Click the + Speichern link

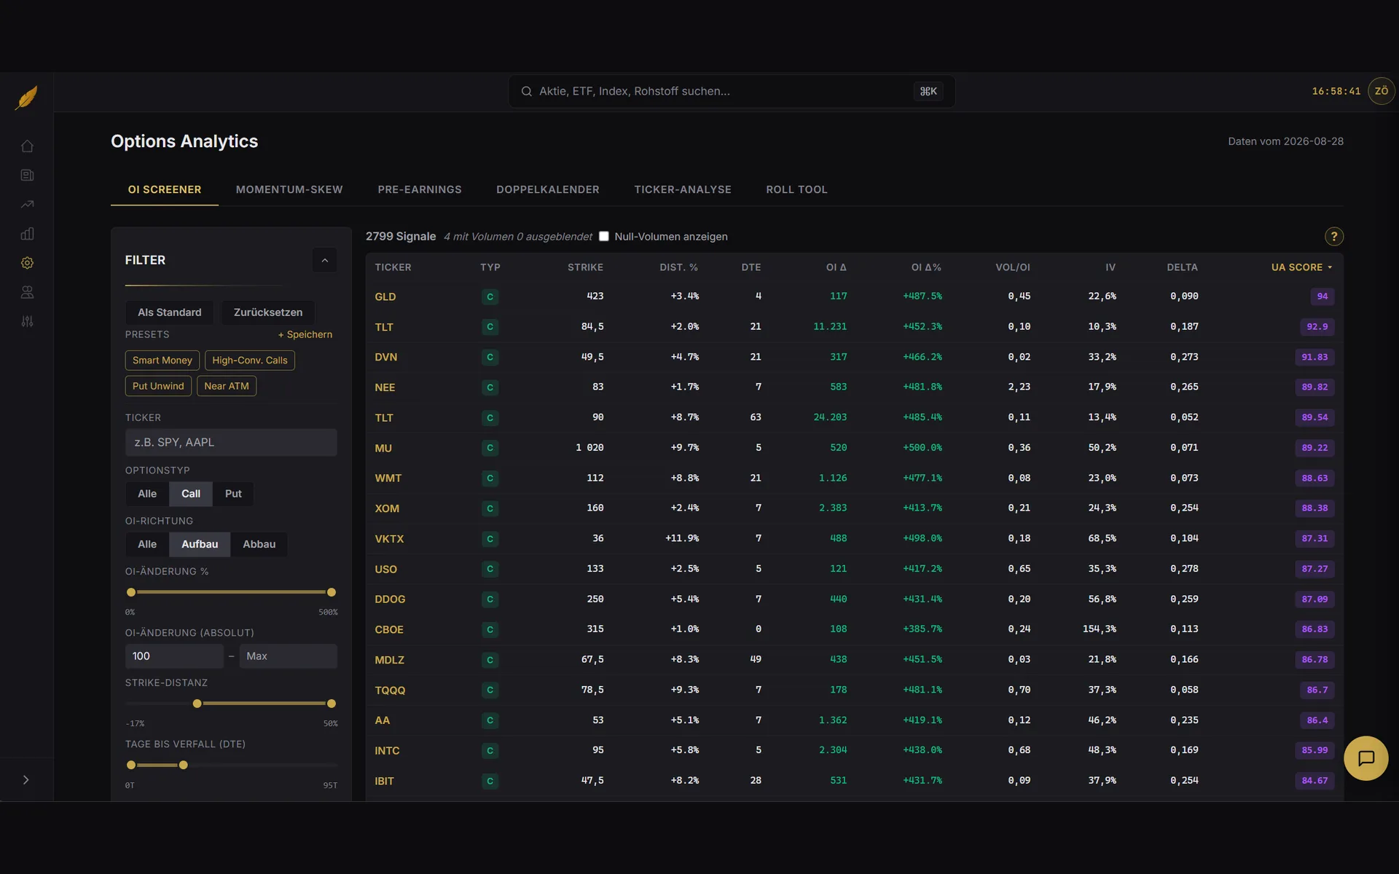[305, 334]
